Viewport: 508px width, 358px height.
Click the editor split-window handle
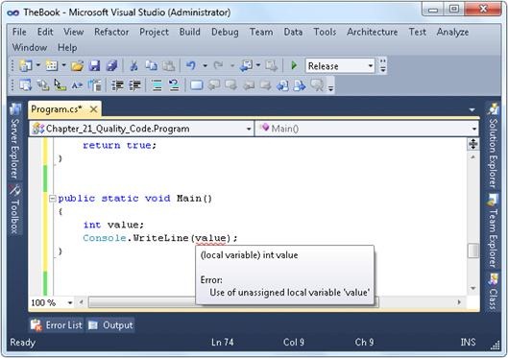[473, 144]
